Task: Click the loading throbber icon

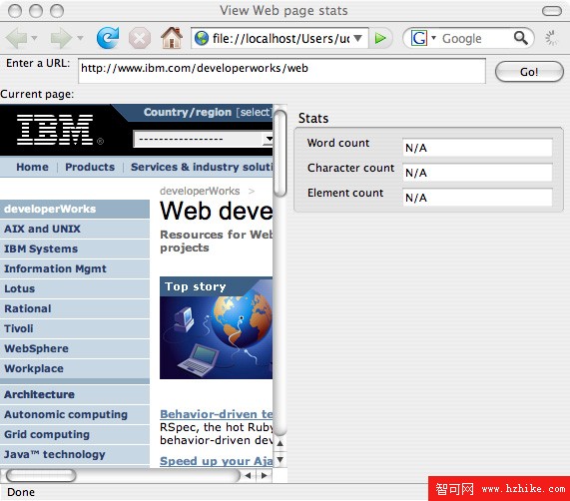Action: pyautogui.click(x=551, y=38)
